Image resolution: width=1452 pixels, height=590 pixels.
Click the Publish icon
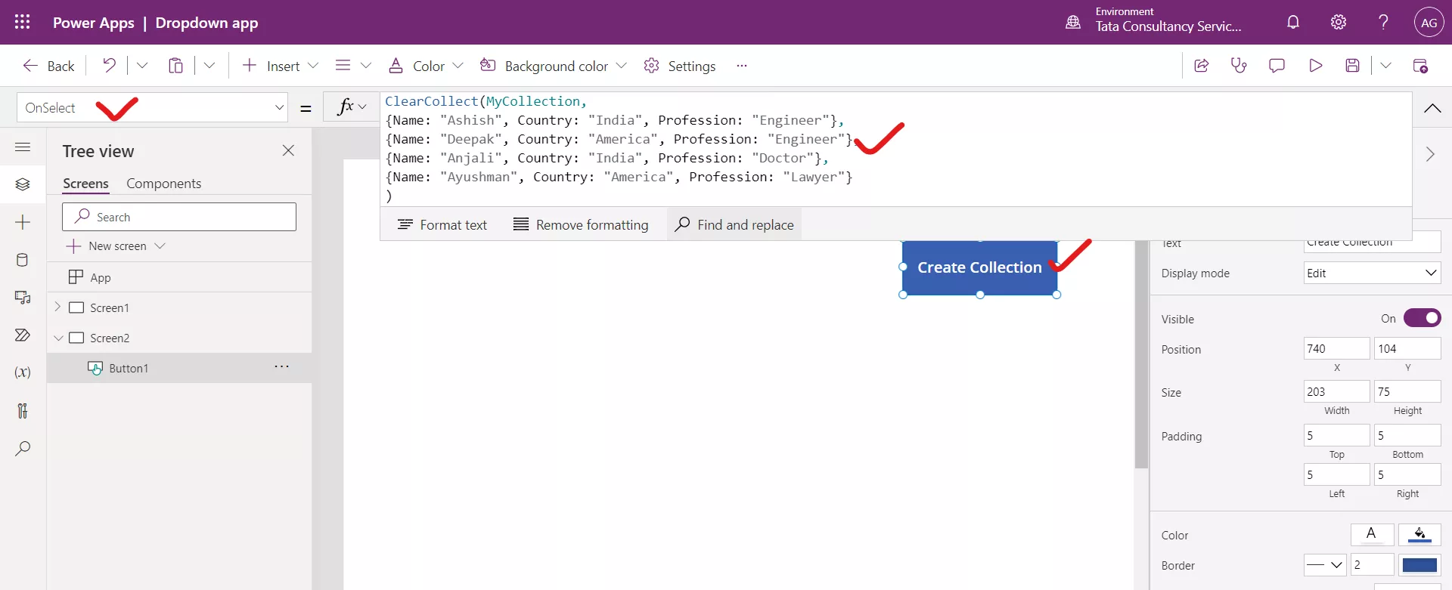[1420, 66]
